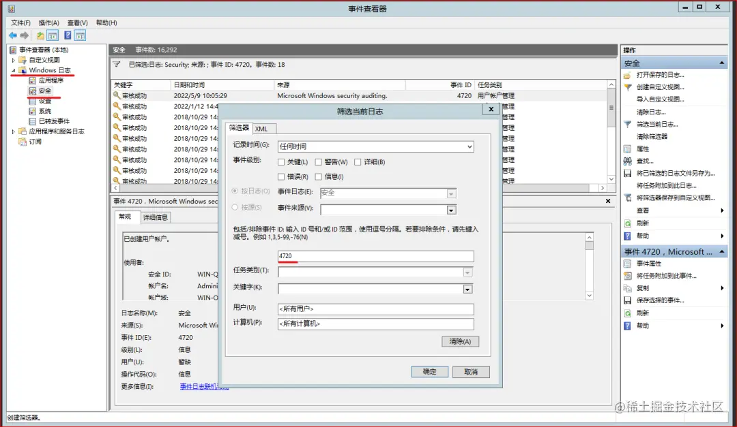Click 事件属性 icon in actions pane

pyautogui.click(x=628, y=264)
